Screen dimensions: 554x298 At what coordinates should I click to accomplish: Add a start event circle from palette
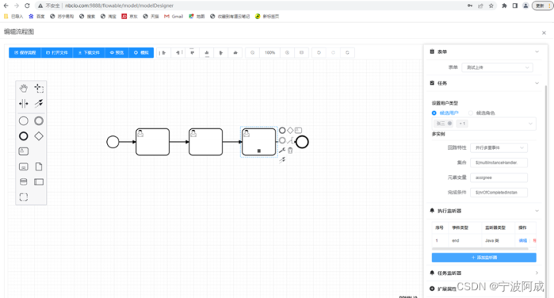tap(23, 121)
